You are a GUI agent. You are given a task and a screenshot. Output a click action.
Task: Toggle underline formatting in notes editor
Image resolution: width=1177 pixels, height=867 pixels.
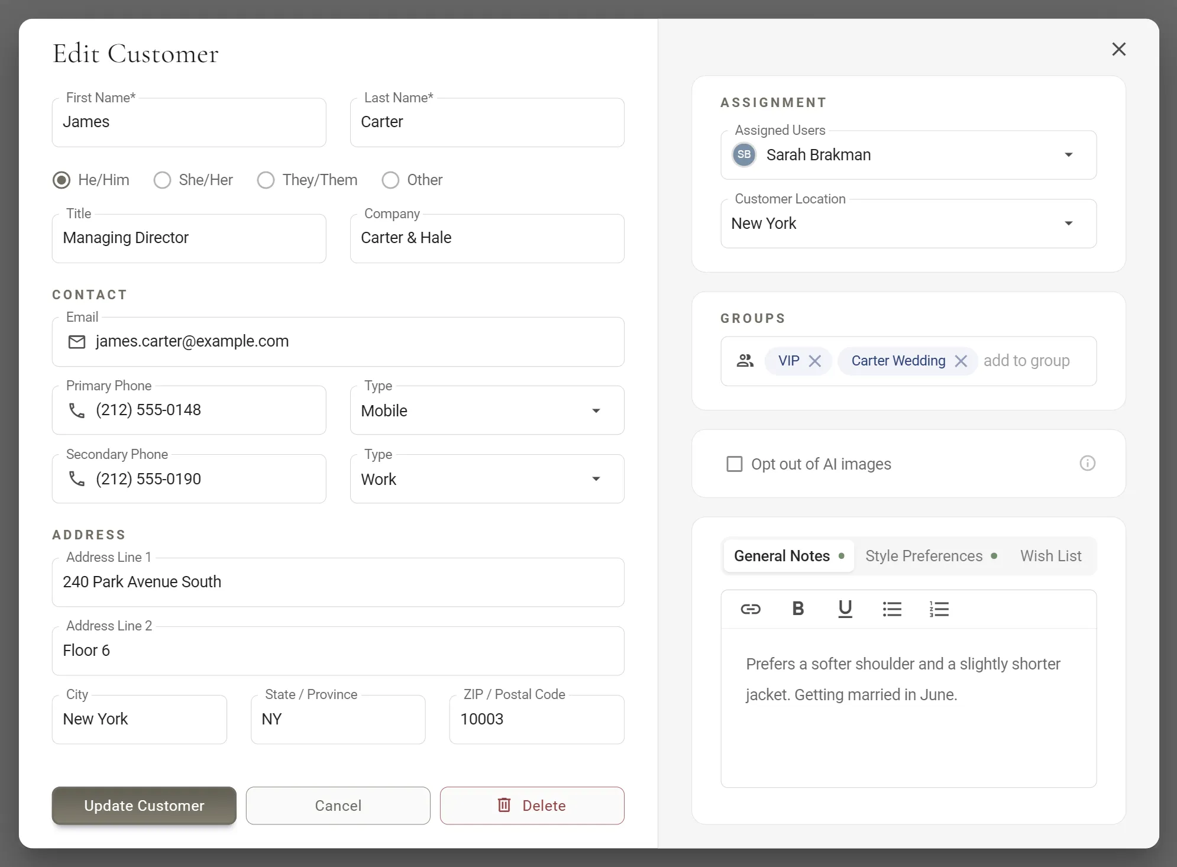(x=845, y=609)
